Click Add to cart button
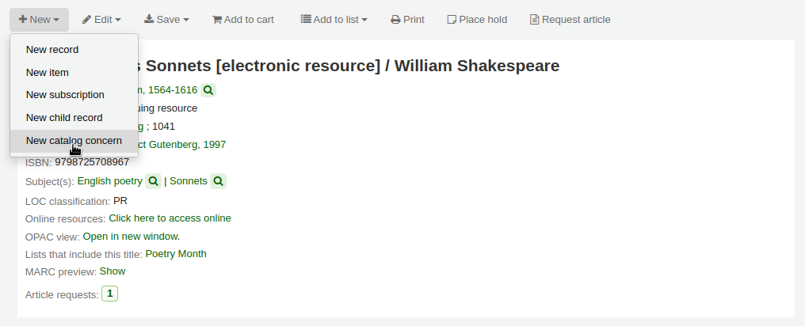Viewport: 805px width, 326px height. (242, 20)
